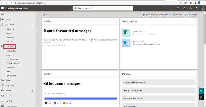206x107 pixels.
Task: Click NoTLS legend swatch
Action: point(64,103)
